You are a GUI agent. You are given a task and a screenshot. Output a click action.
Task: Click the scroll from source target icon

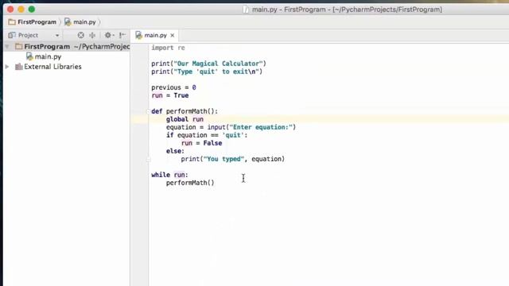pyautogui.click(x=81, y=35)
